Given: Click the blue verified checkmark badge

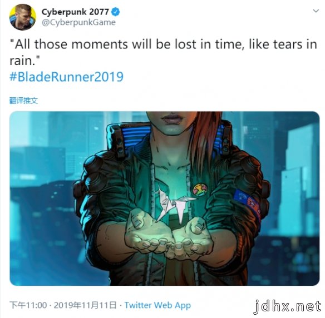Looking at the screenshot, I should point(115,12).
